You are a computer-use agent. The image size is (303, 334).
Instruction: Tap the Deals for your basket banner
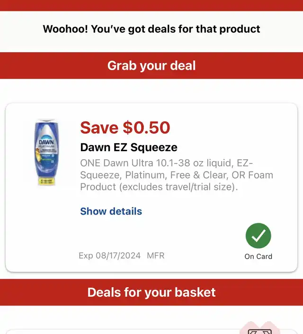(x=151, y=292)
